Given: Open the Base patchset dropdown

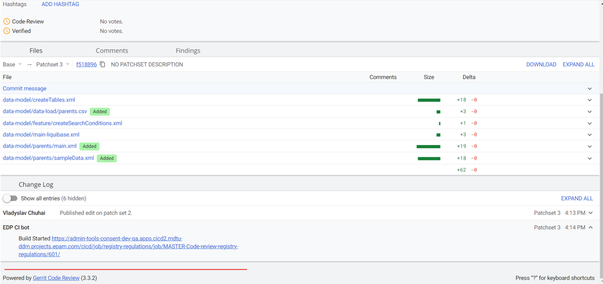Looking at the screenshot, I should tap(13, 64).
